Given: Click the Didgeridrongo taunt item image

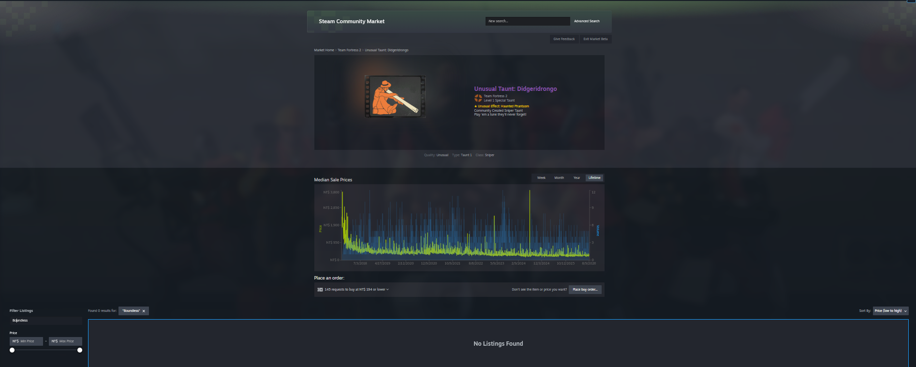Looking at the screenshot, I should [x=395, y=96].
